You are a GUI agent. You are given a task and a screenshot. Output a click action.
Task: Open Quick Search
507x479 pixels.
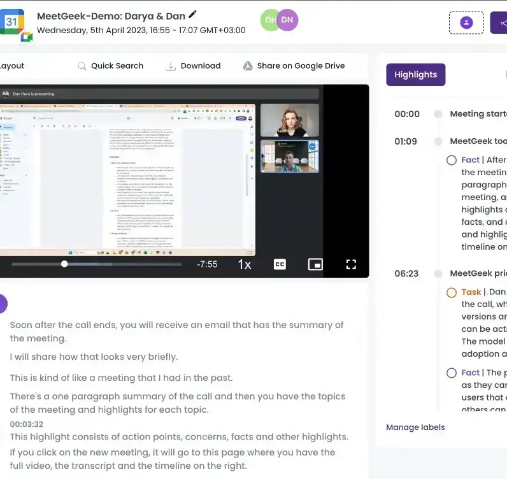(x=111, y=66)
